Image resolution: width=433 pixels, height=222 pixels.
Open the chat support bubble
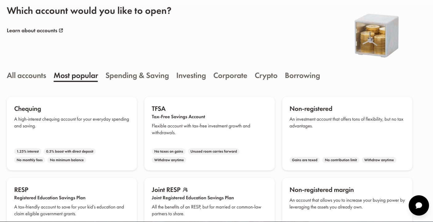(419, 205)
